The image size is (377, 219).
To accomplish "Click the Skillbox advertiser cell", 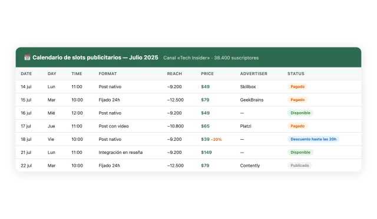I will (248, 87).
